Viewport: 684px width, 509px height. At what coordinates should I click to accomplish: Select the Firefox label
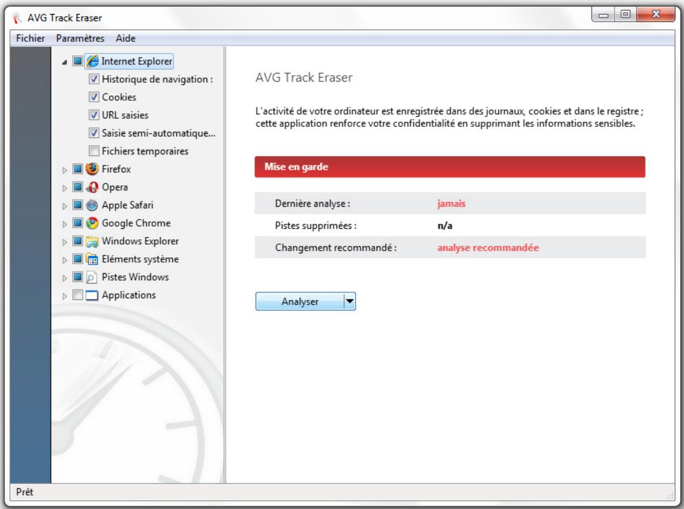pyautogui.click(x=116, y=169)
